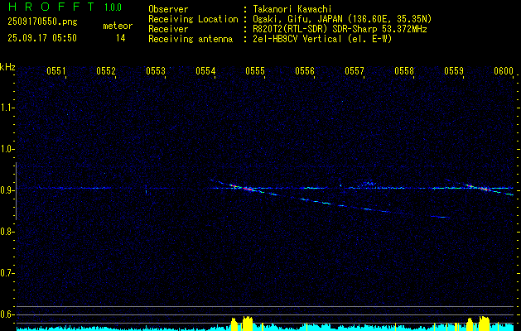Click the 0.9 kHz axis label
This screenshot has width=521, height=331.
[6, 190]
